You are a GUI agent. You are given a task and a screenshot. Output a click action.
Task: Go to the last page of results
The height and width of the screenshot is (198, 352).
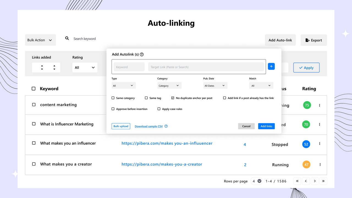323,181
